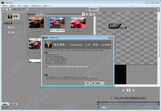Click the Vitascene logo in title bar
Image resolution: width=161 pixels, height=111 pixels.
3,3
